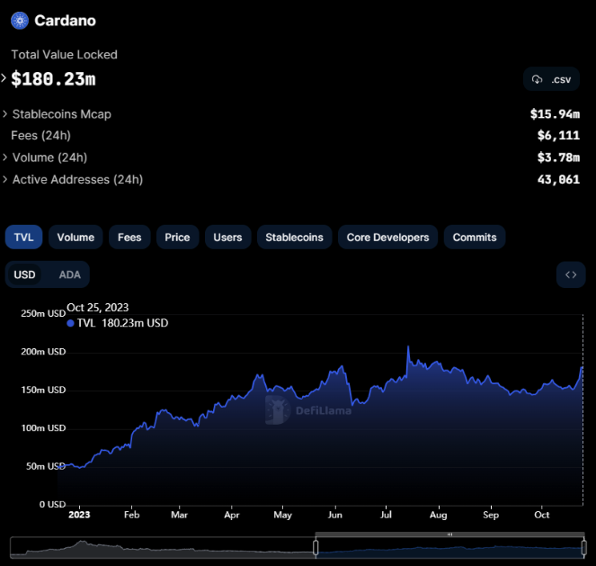Click the right range slider handle
596x566 pixels.
point(584,548)
